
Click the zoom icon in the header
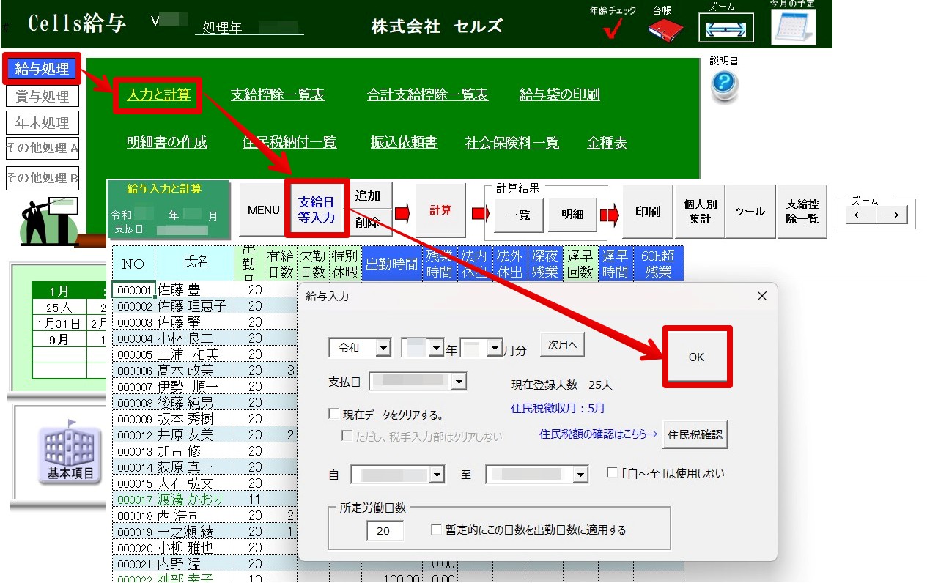725,29
